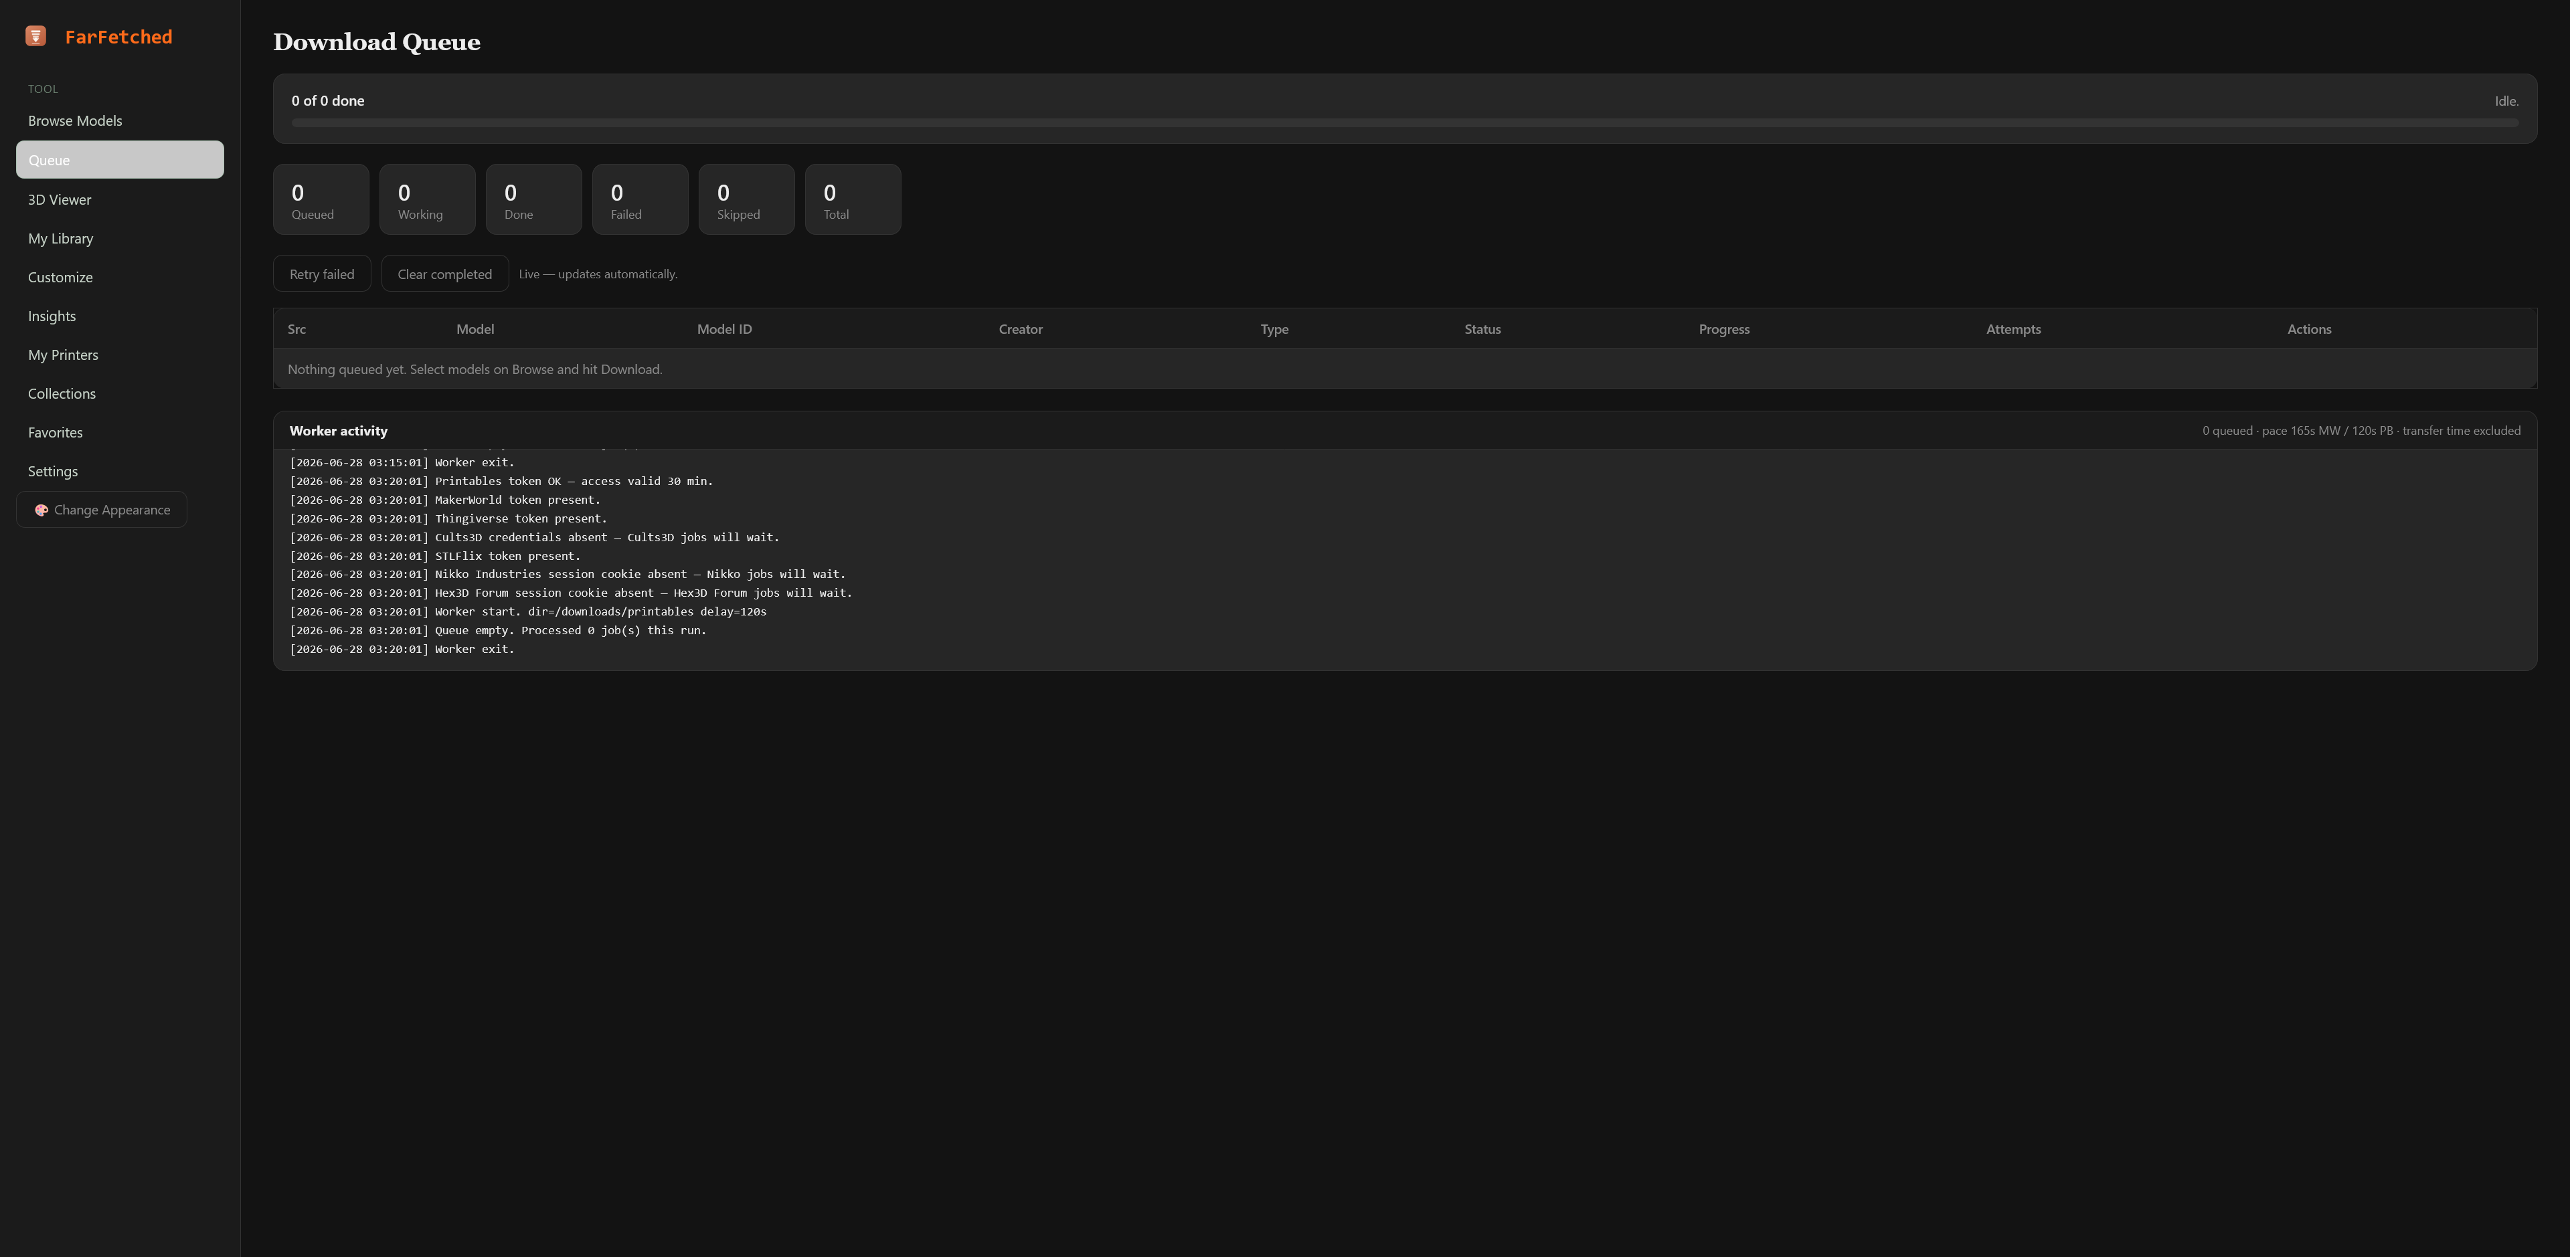Click log line 'STLFlix token present.'
The height and width of the screenshot is (1257, 2570).
435,557
